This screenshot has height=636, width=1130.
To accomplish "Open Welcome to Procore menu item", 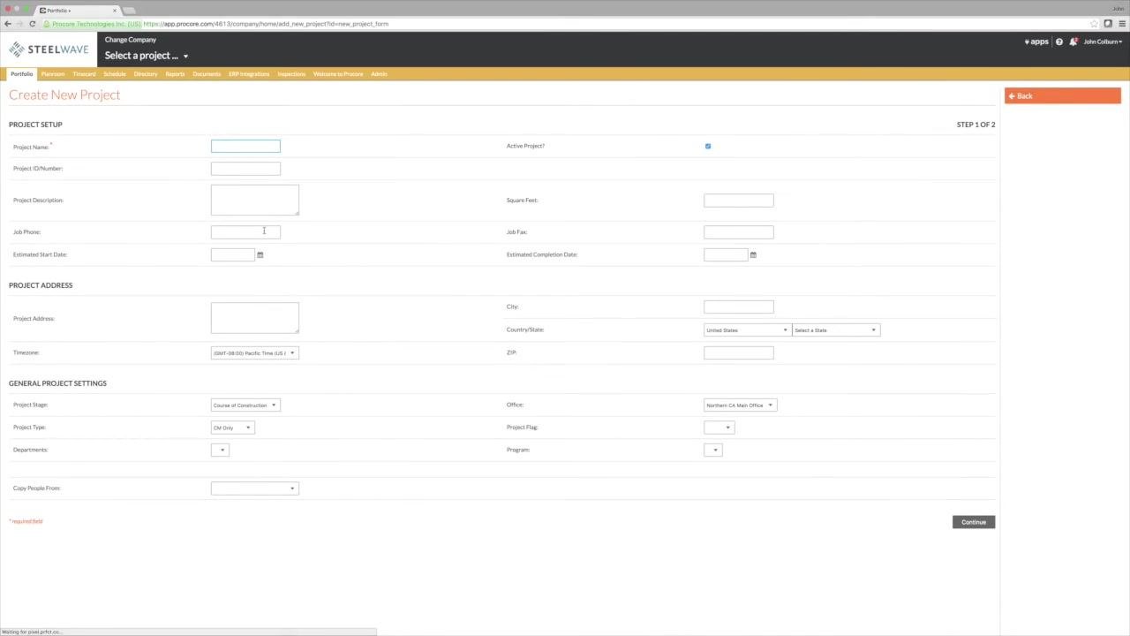I will tap(338, 74).
